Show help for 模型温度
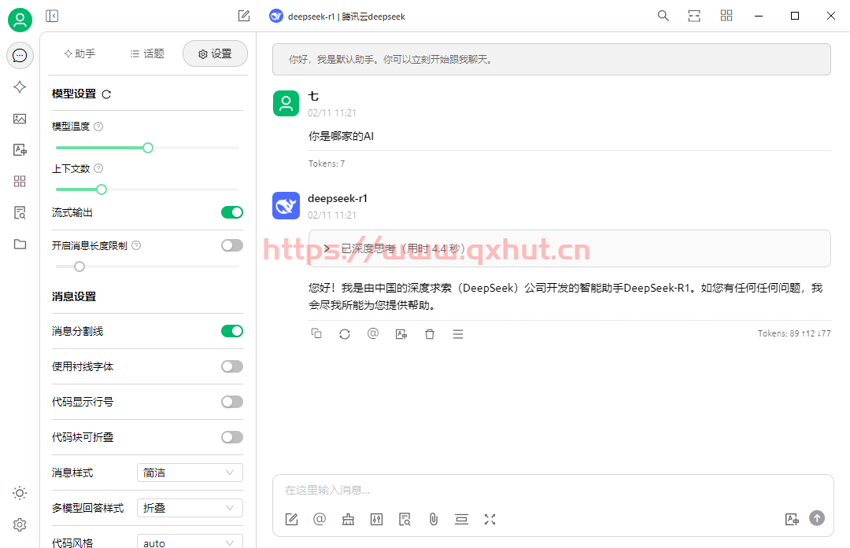 tap(98, 127)
